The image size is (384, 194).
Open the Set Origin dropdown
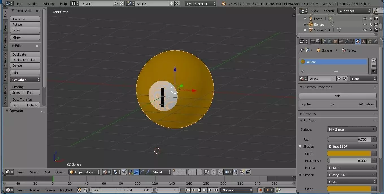tap(25, 80)
